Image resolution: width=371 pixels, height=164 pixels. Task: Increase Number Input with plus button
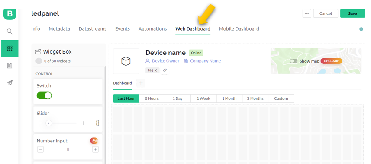pos(95,149)
